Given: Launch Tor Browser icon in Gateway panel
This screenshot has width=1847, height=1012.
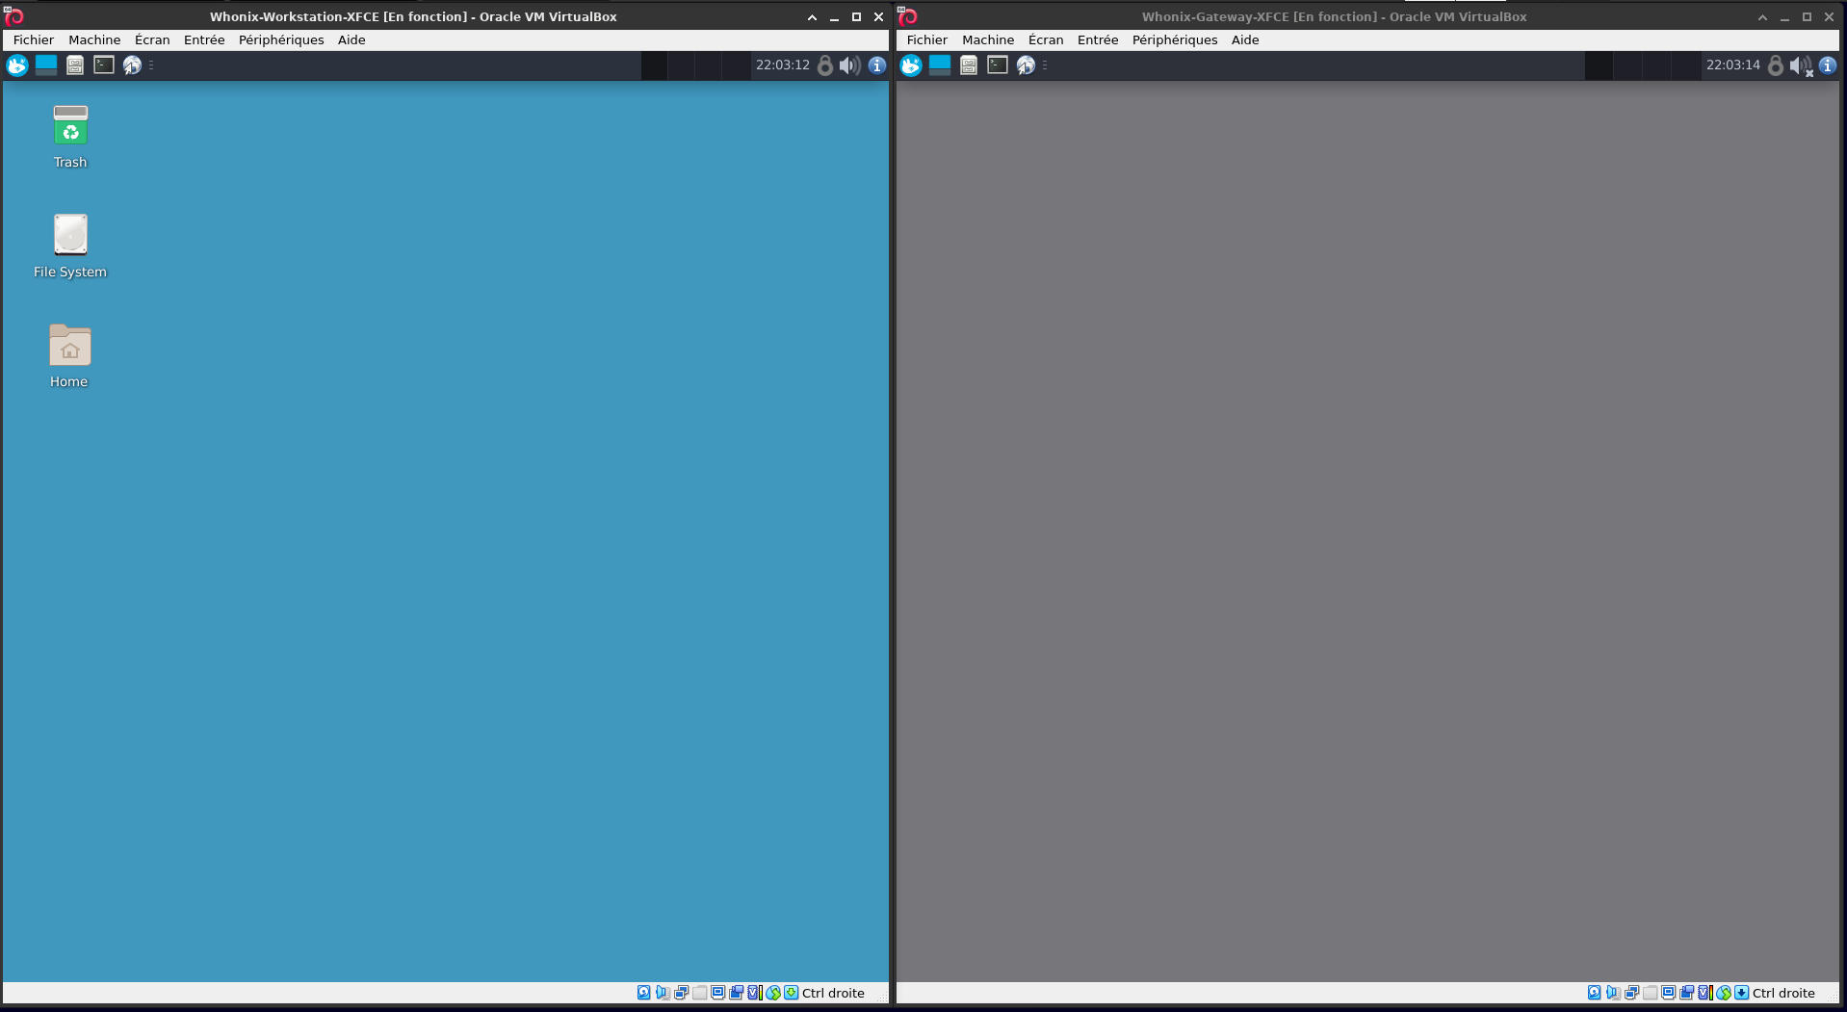Looking at the screenshot, I should tap(1026, 65).
